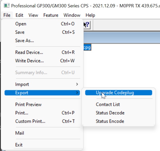Expand the Export submenu
This screenshot has height=151, width=160.
(x=42, y=93)
